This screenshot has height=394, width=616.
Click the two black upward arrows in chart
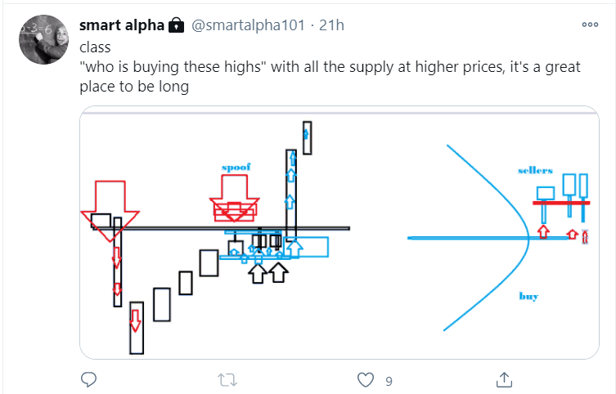click(268, 272)
